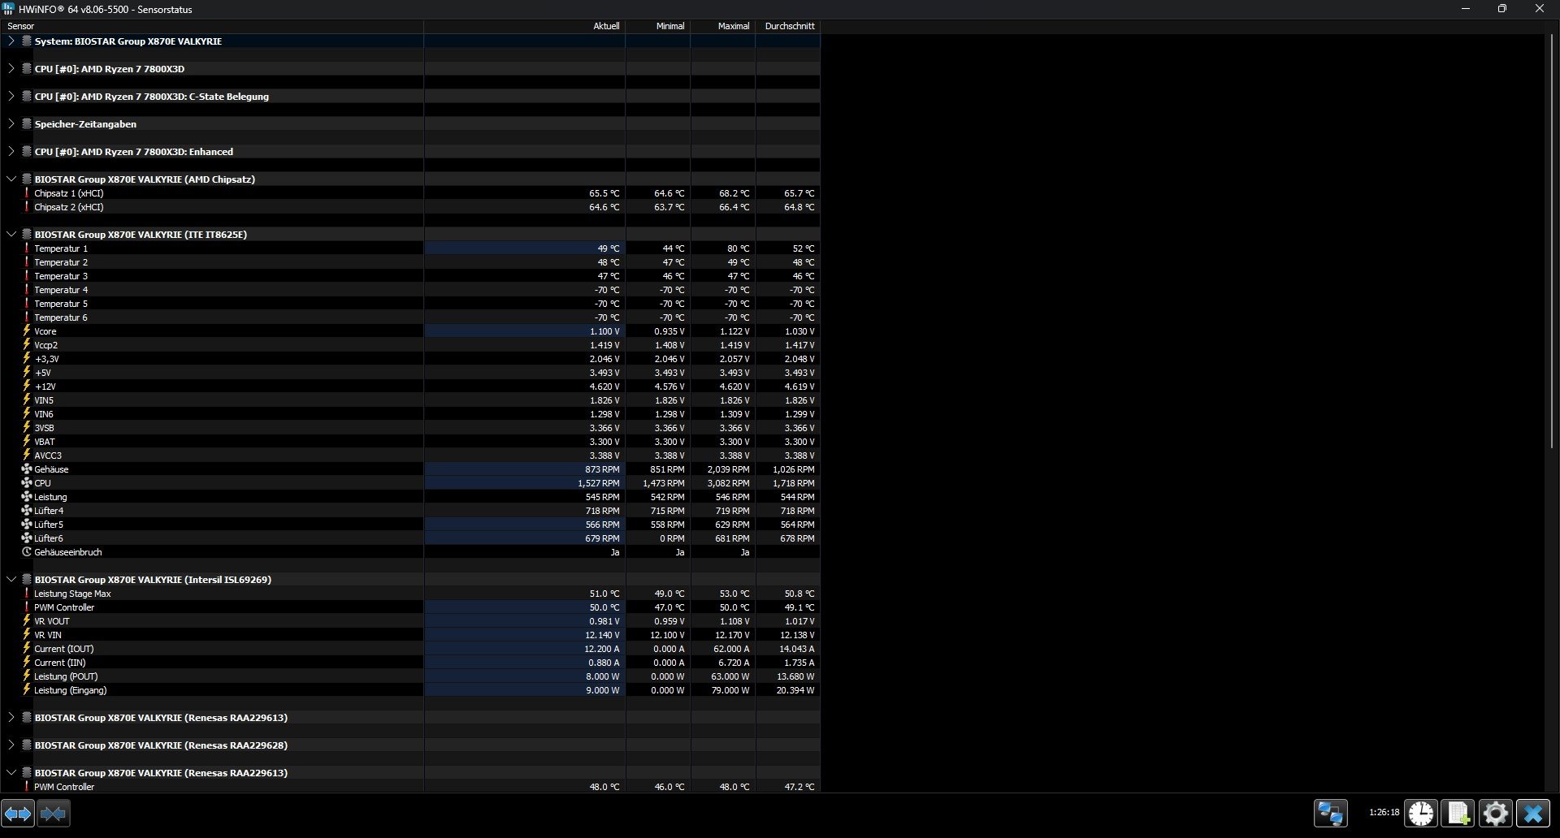Collapse the AMD Chipsatz sensor group
The image size is (1560, 838).
(11, 179)
